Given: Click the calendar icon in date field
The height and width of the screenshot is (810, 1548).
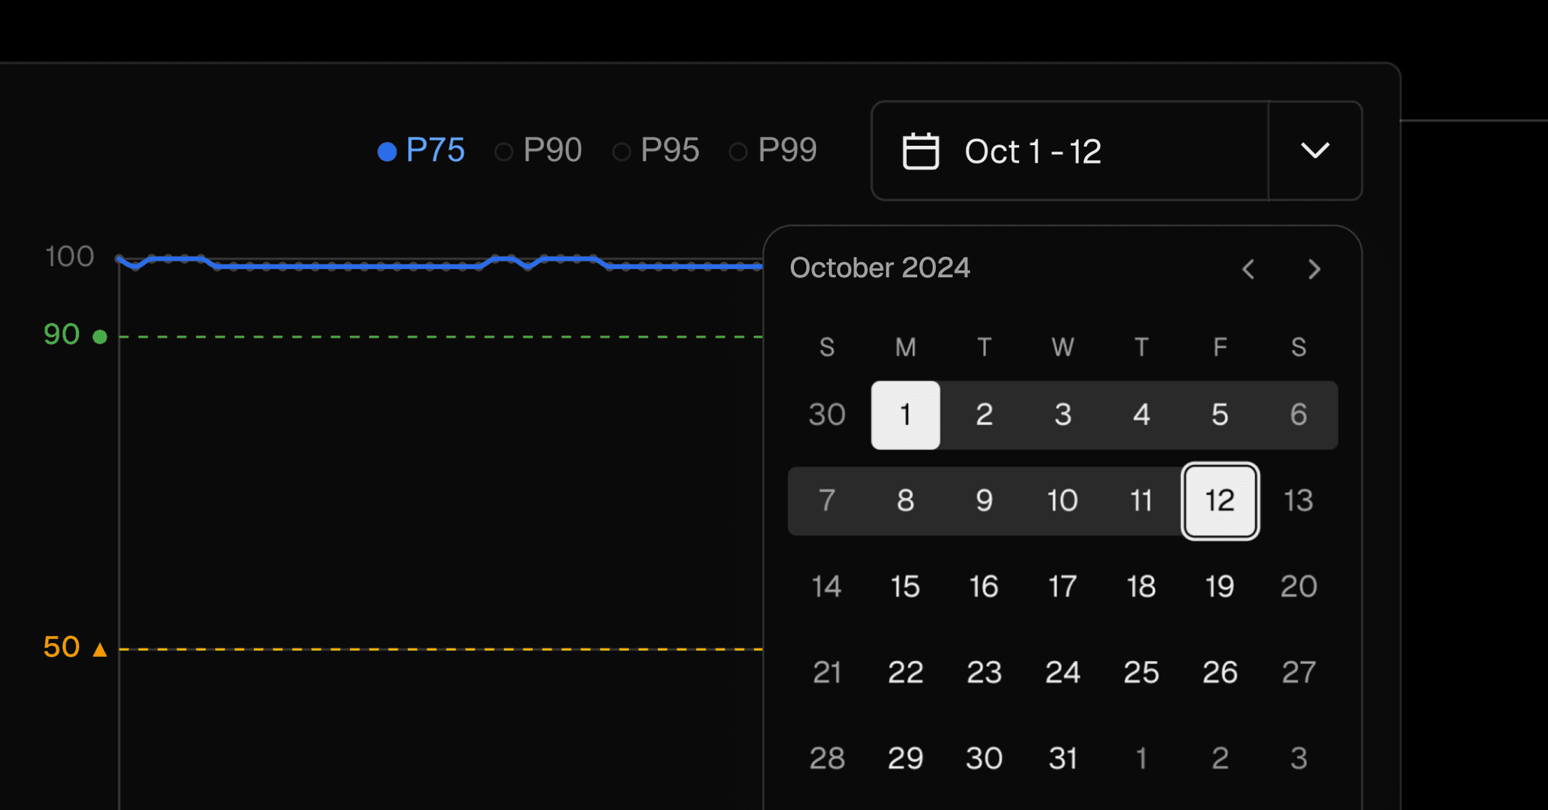Looking at the screenshot, I should (920, 151).
